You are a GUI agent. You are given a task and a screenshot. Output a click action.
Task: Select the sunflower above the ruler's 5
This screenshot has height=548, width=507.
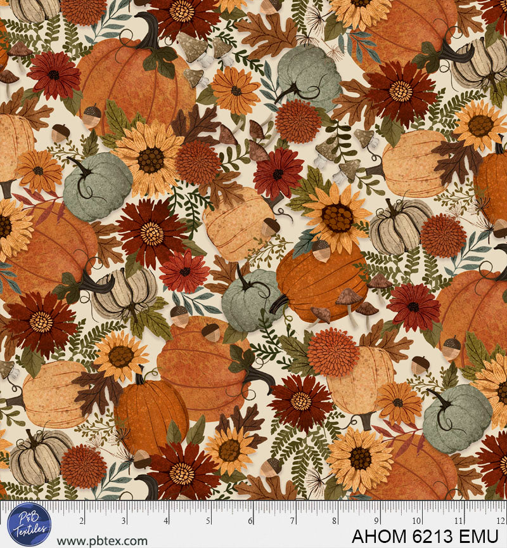point(229,450)
